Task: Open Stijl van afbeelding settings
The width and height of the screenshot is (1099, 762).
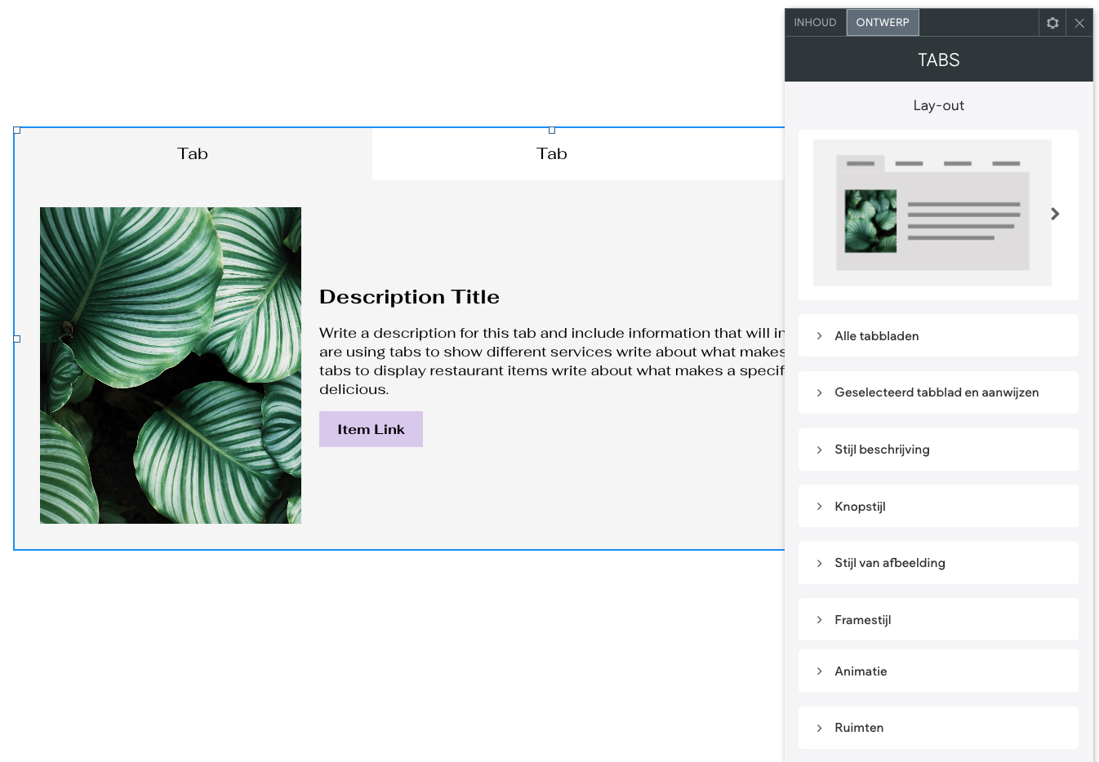Action: (x=937, y=563)
